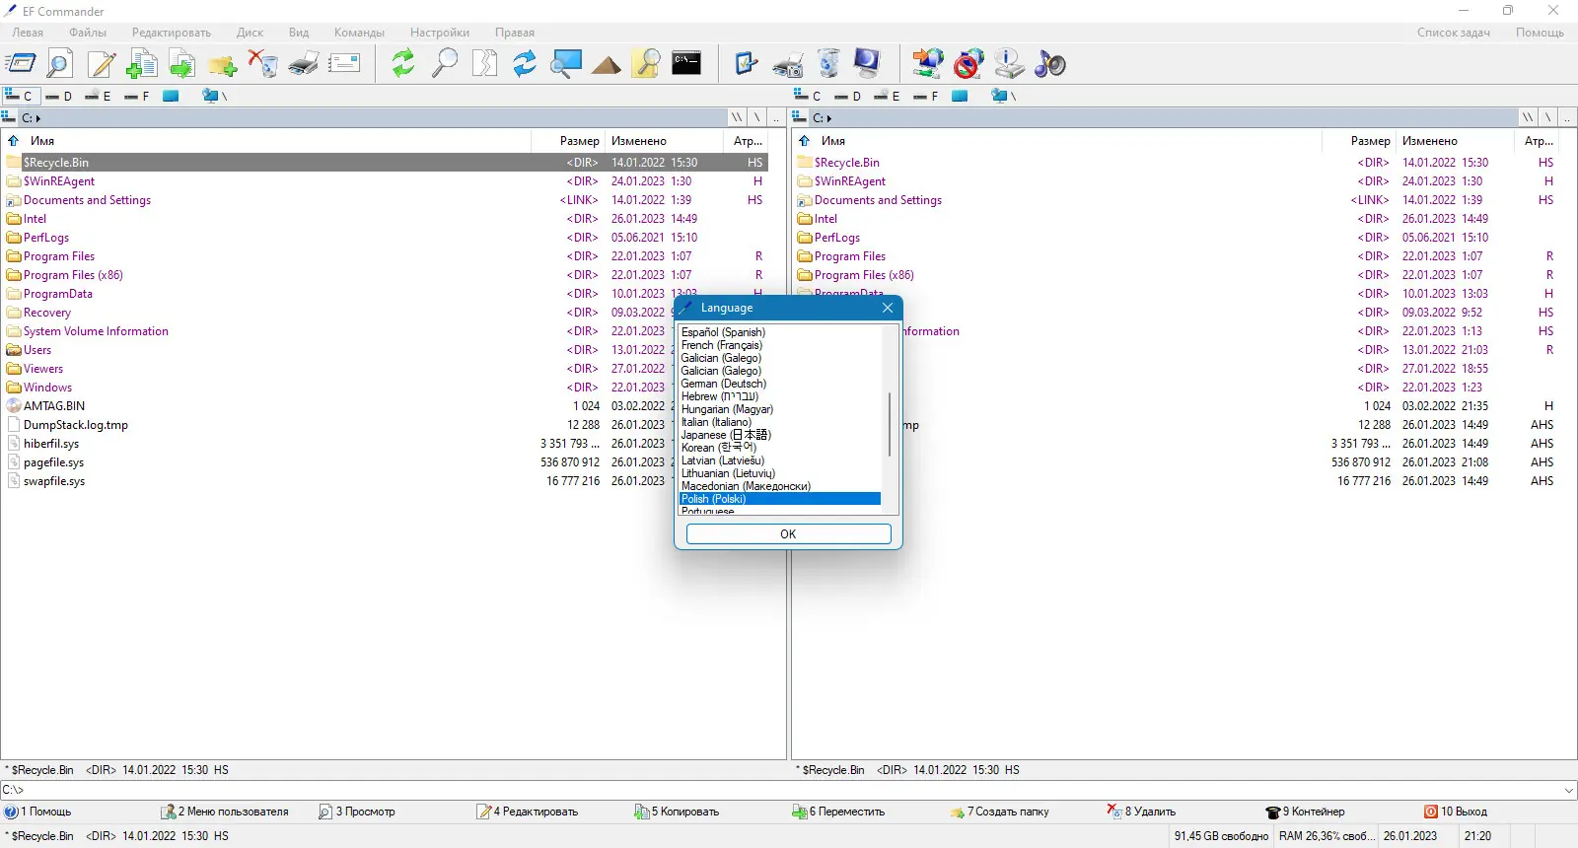This screenshot has height=848, width=1578.
Task: Click the brown pyramid toolbar icon
Action: pyautogui.click(x=607, y=64)
